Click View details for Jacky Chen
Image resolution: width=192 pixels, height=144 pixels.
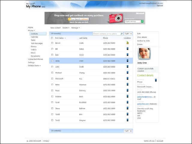tap(142, 37)
